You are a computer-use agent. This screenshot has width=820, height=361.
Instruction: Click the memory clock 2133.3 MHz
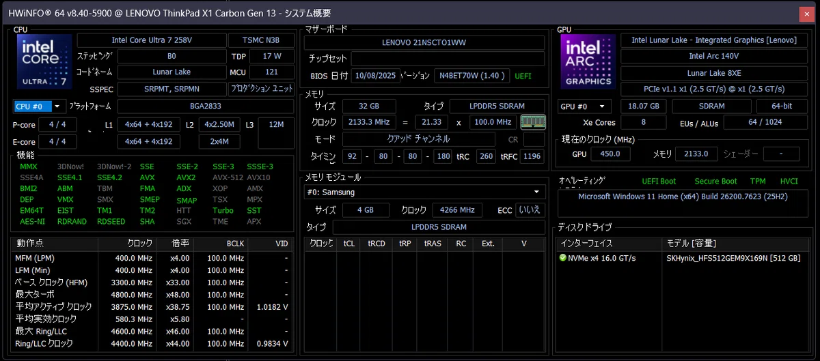point(370,122)
